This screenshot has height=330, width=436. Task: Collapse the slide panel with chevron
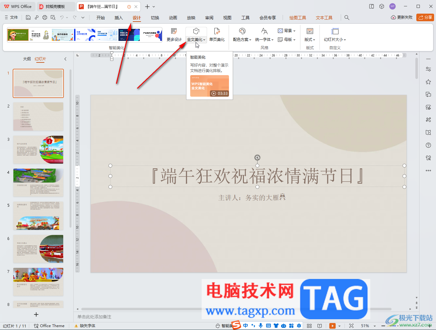tap(65, 59)
